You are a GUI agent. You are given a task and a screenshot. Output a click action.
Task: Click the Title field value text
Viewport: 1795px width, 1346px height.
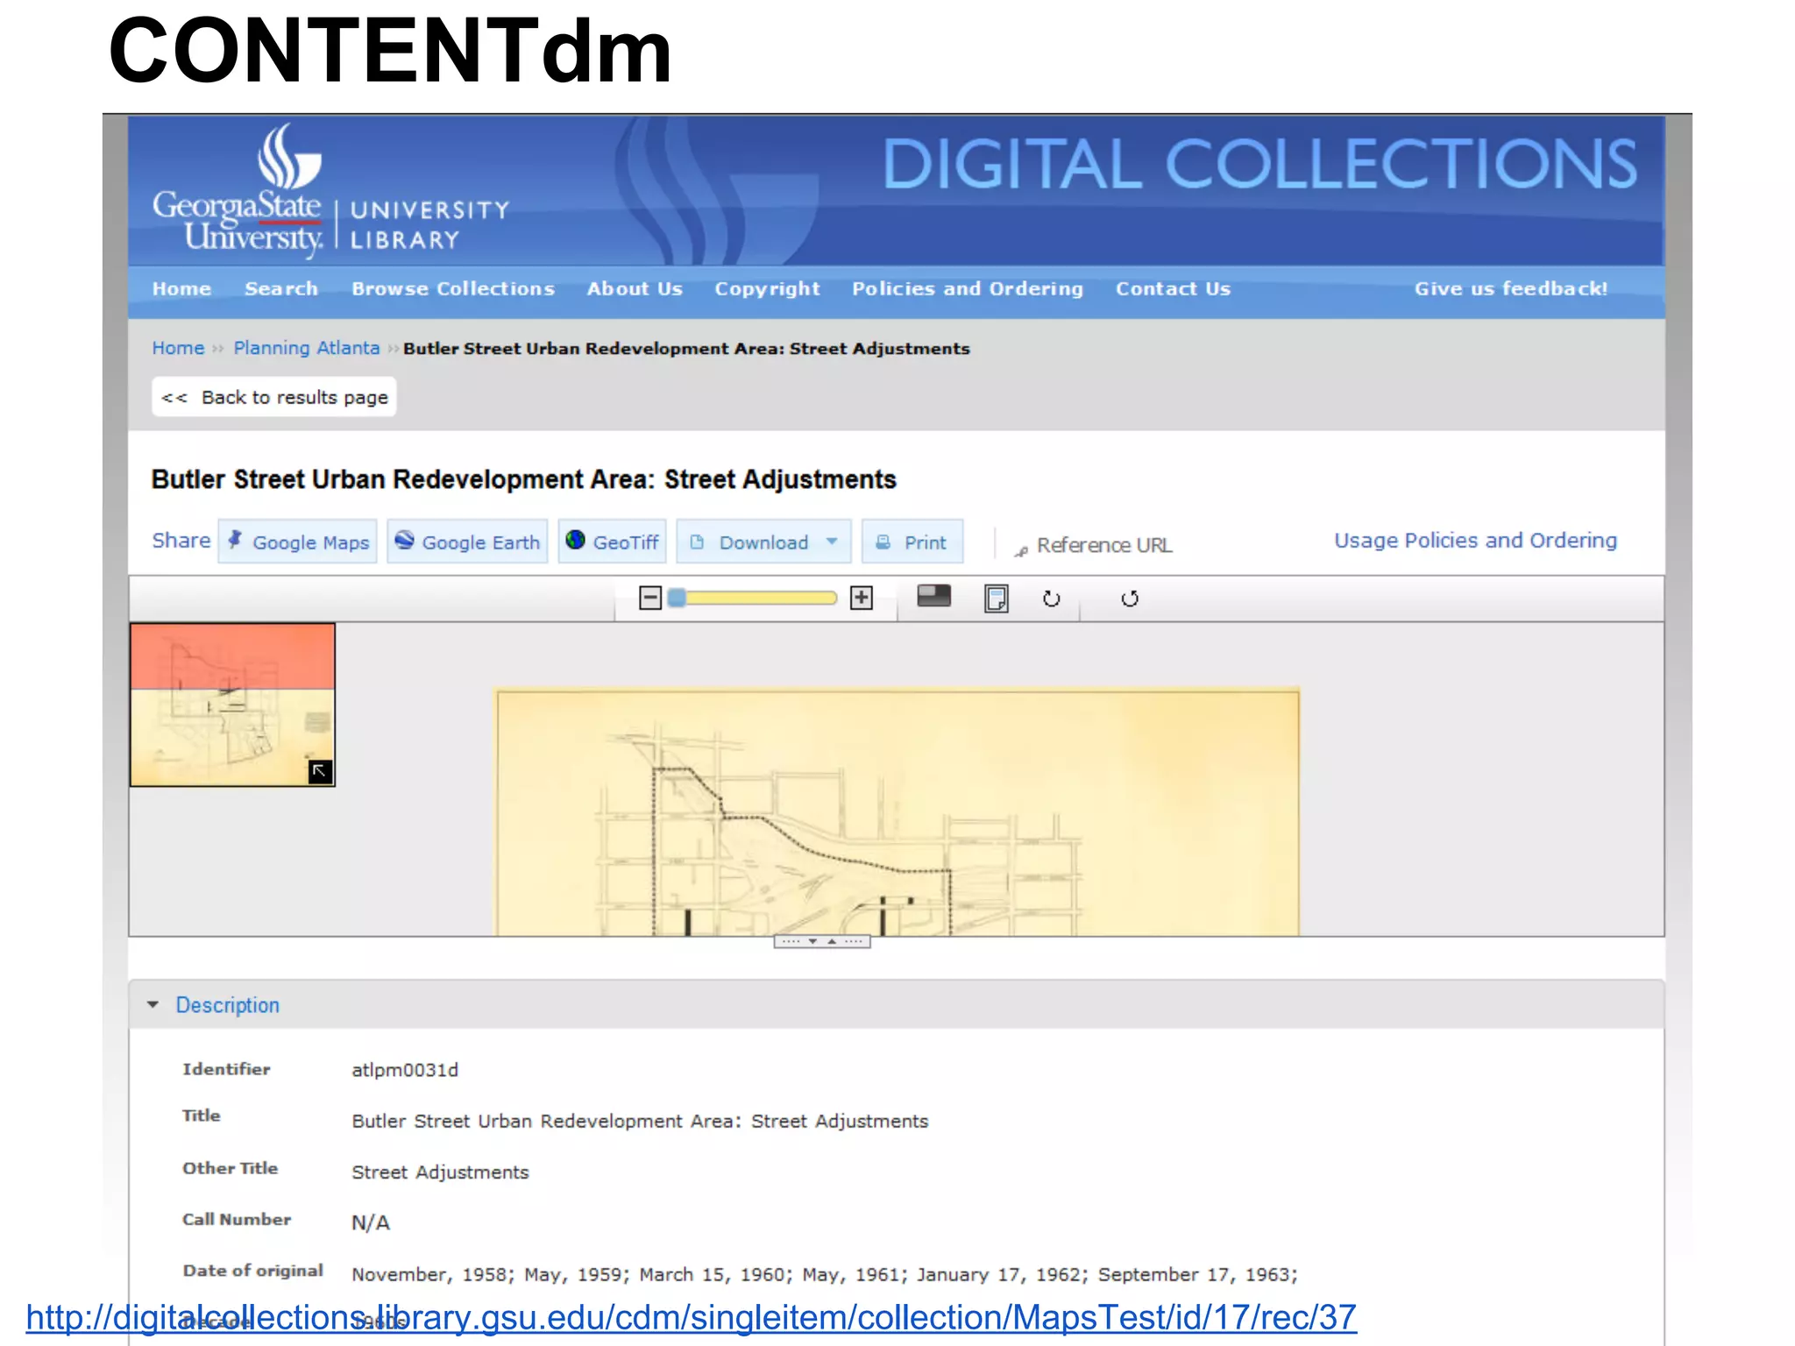[640, 1121]
